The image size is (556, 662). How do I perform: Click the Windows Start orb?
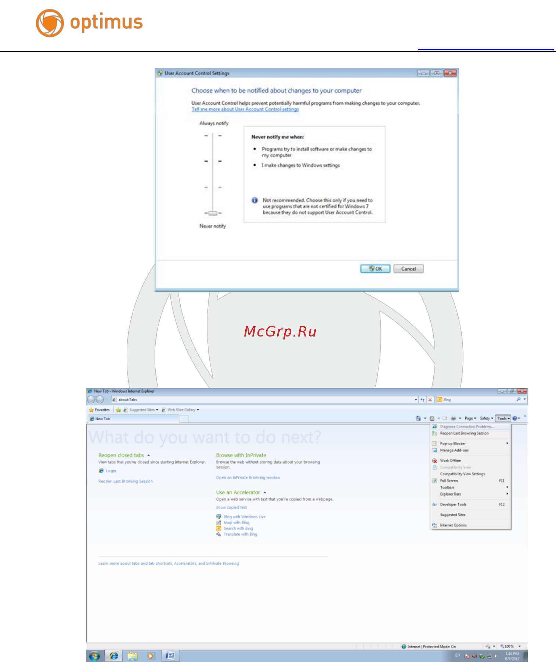pyautogui.click(x=94, y=656)
